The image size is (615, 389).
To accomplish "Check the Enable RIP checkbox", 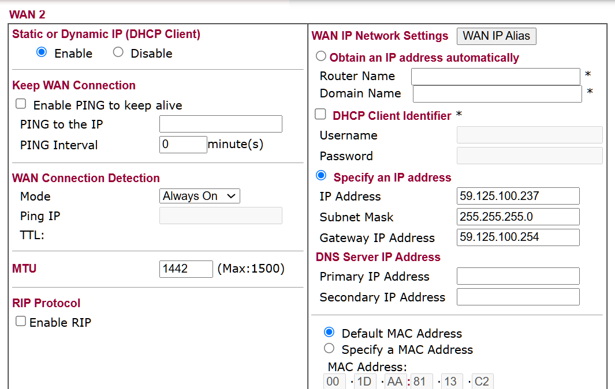I will click(21, 322).
